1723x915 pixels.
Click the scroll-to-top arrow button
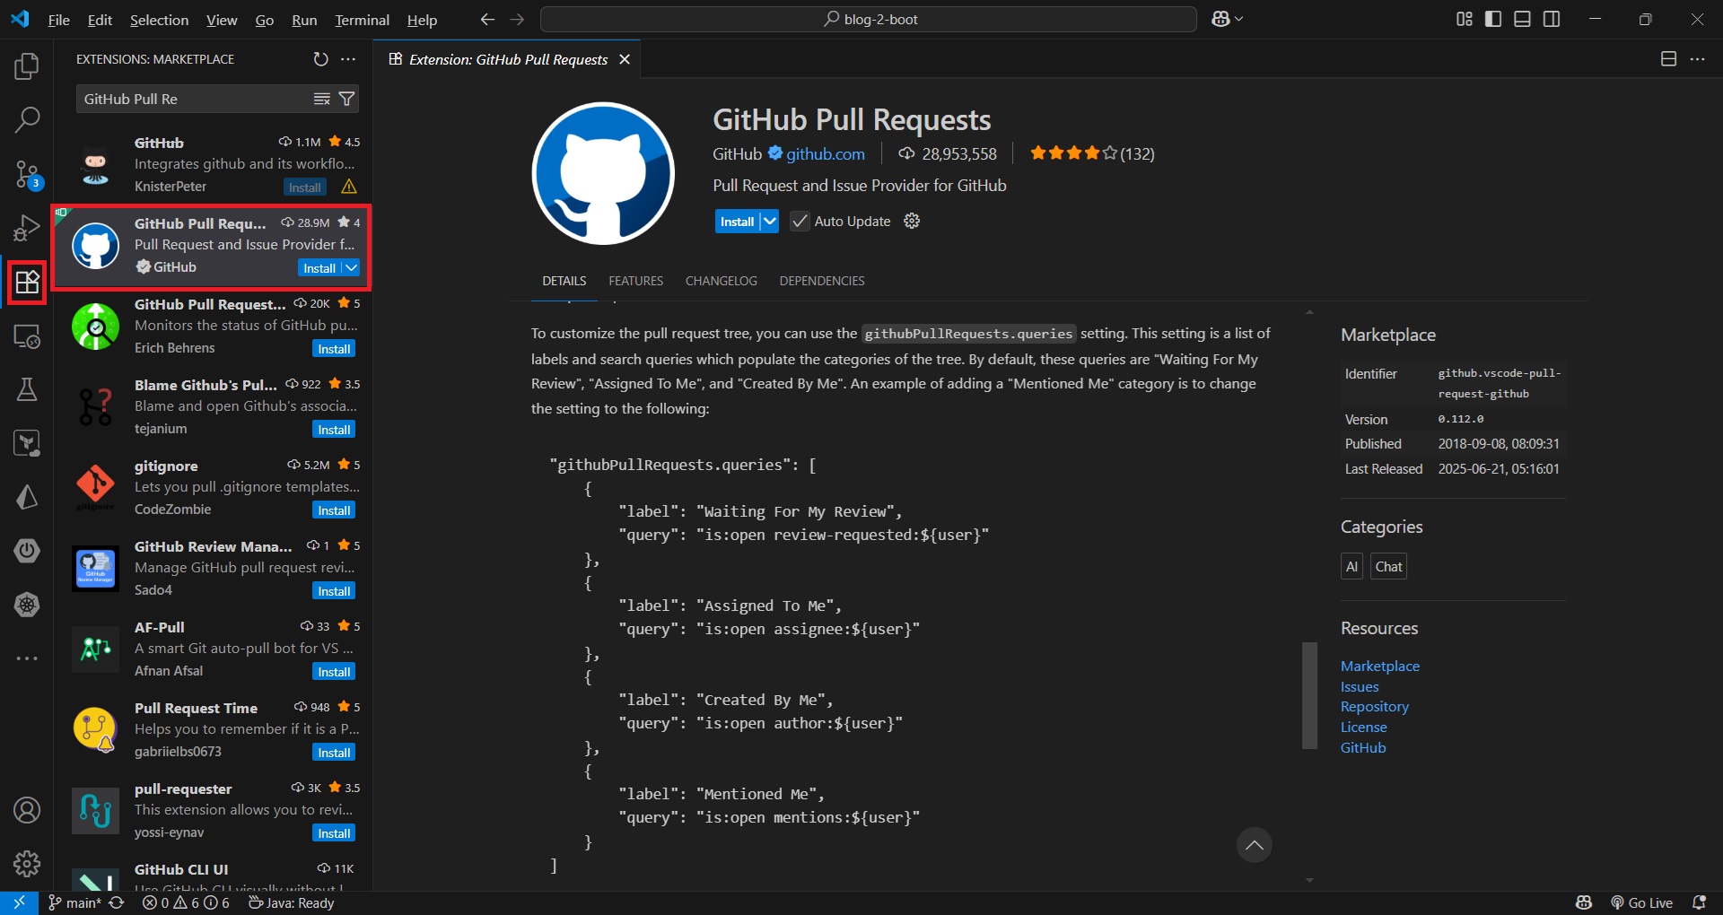1254,844
